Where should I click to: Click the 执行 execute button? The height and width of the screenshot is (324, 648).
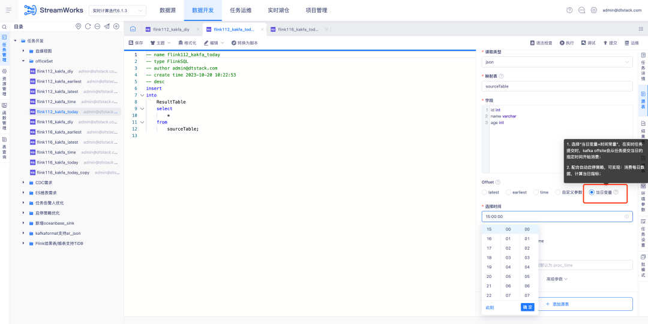pos(566,43)
